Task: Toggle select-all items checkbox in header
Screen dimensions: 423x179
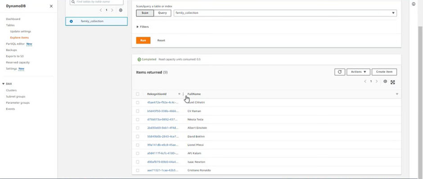Action: tap(138, 94)
